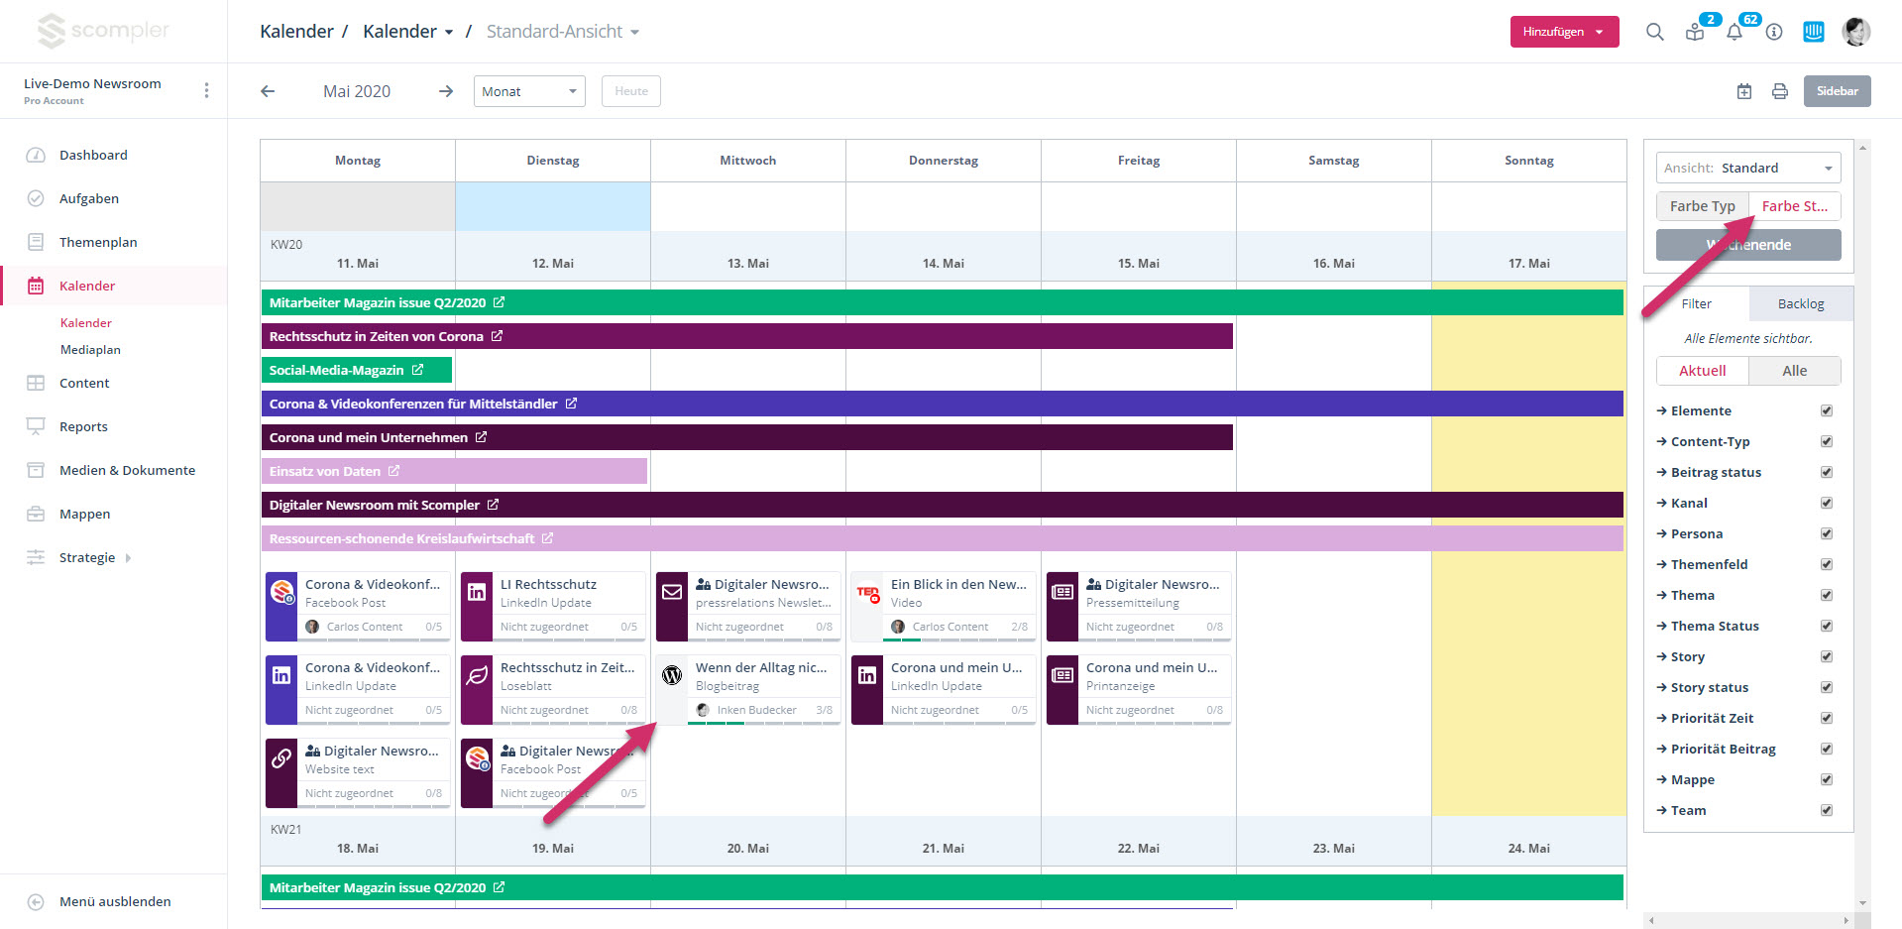Go to the previous month arrow
The height and width of the screenshot is (929, 1902).
point(268,91)
